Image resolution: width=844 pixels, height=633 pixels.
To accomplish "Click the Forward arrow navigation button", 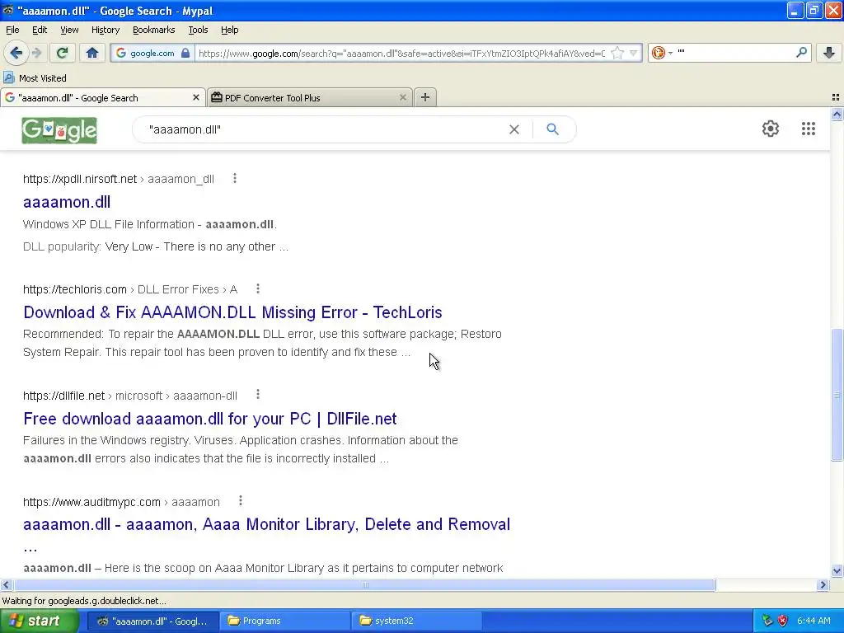I will click(x=36, y=53).
